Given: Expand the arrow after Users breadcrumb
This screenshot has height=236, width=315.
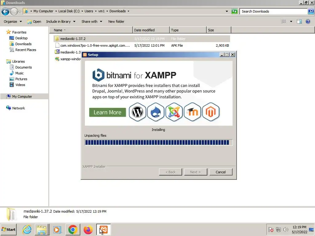Looking at the screenshot, I should (x=96, y=11).
